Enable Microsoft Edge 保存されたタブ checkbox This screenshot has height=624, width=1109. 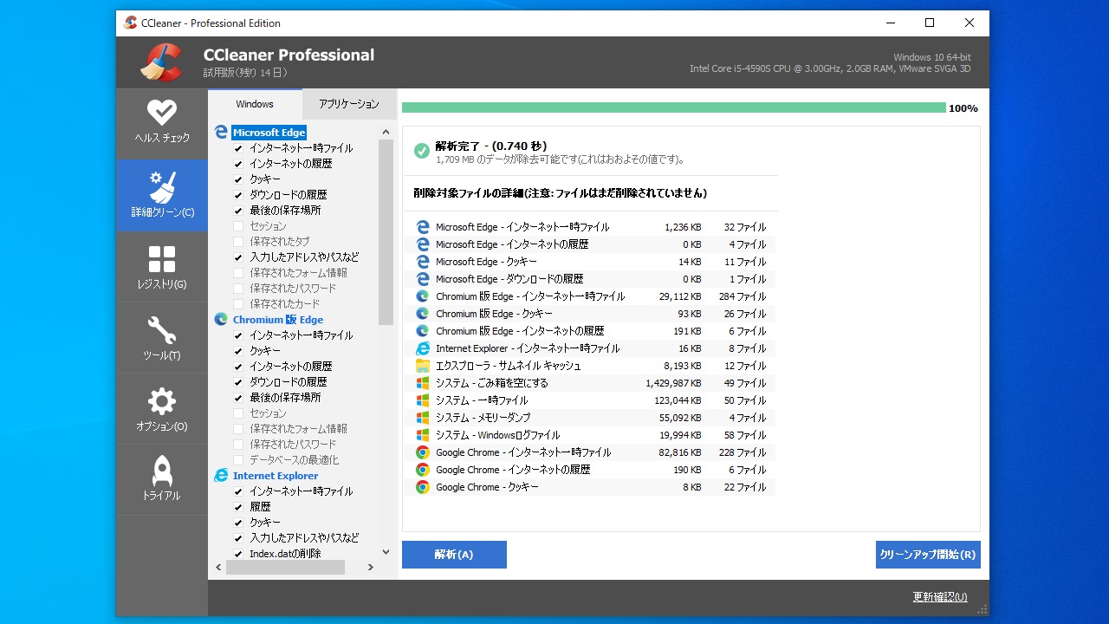click(239, 242)
